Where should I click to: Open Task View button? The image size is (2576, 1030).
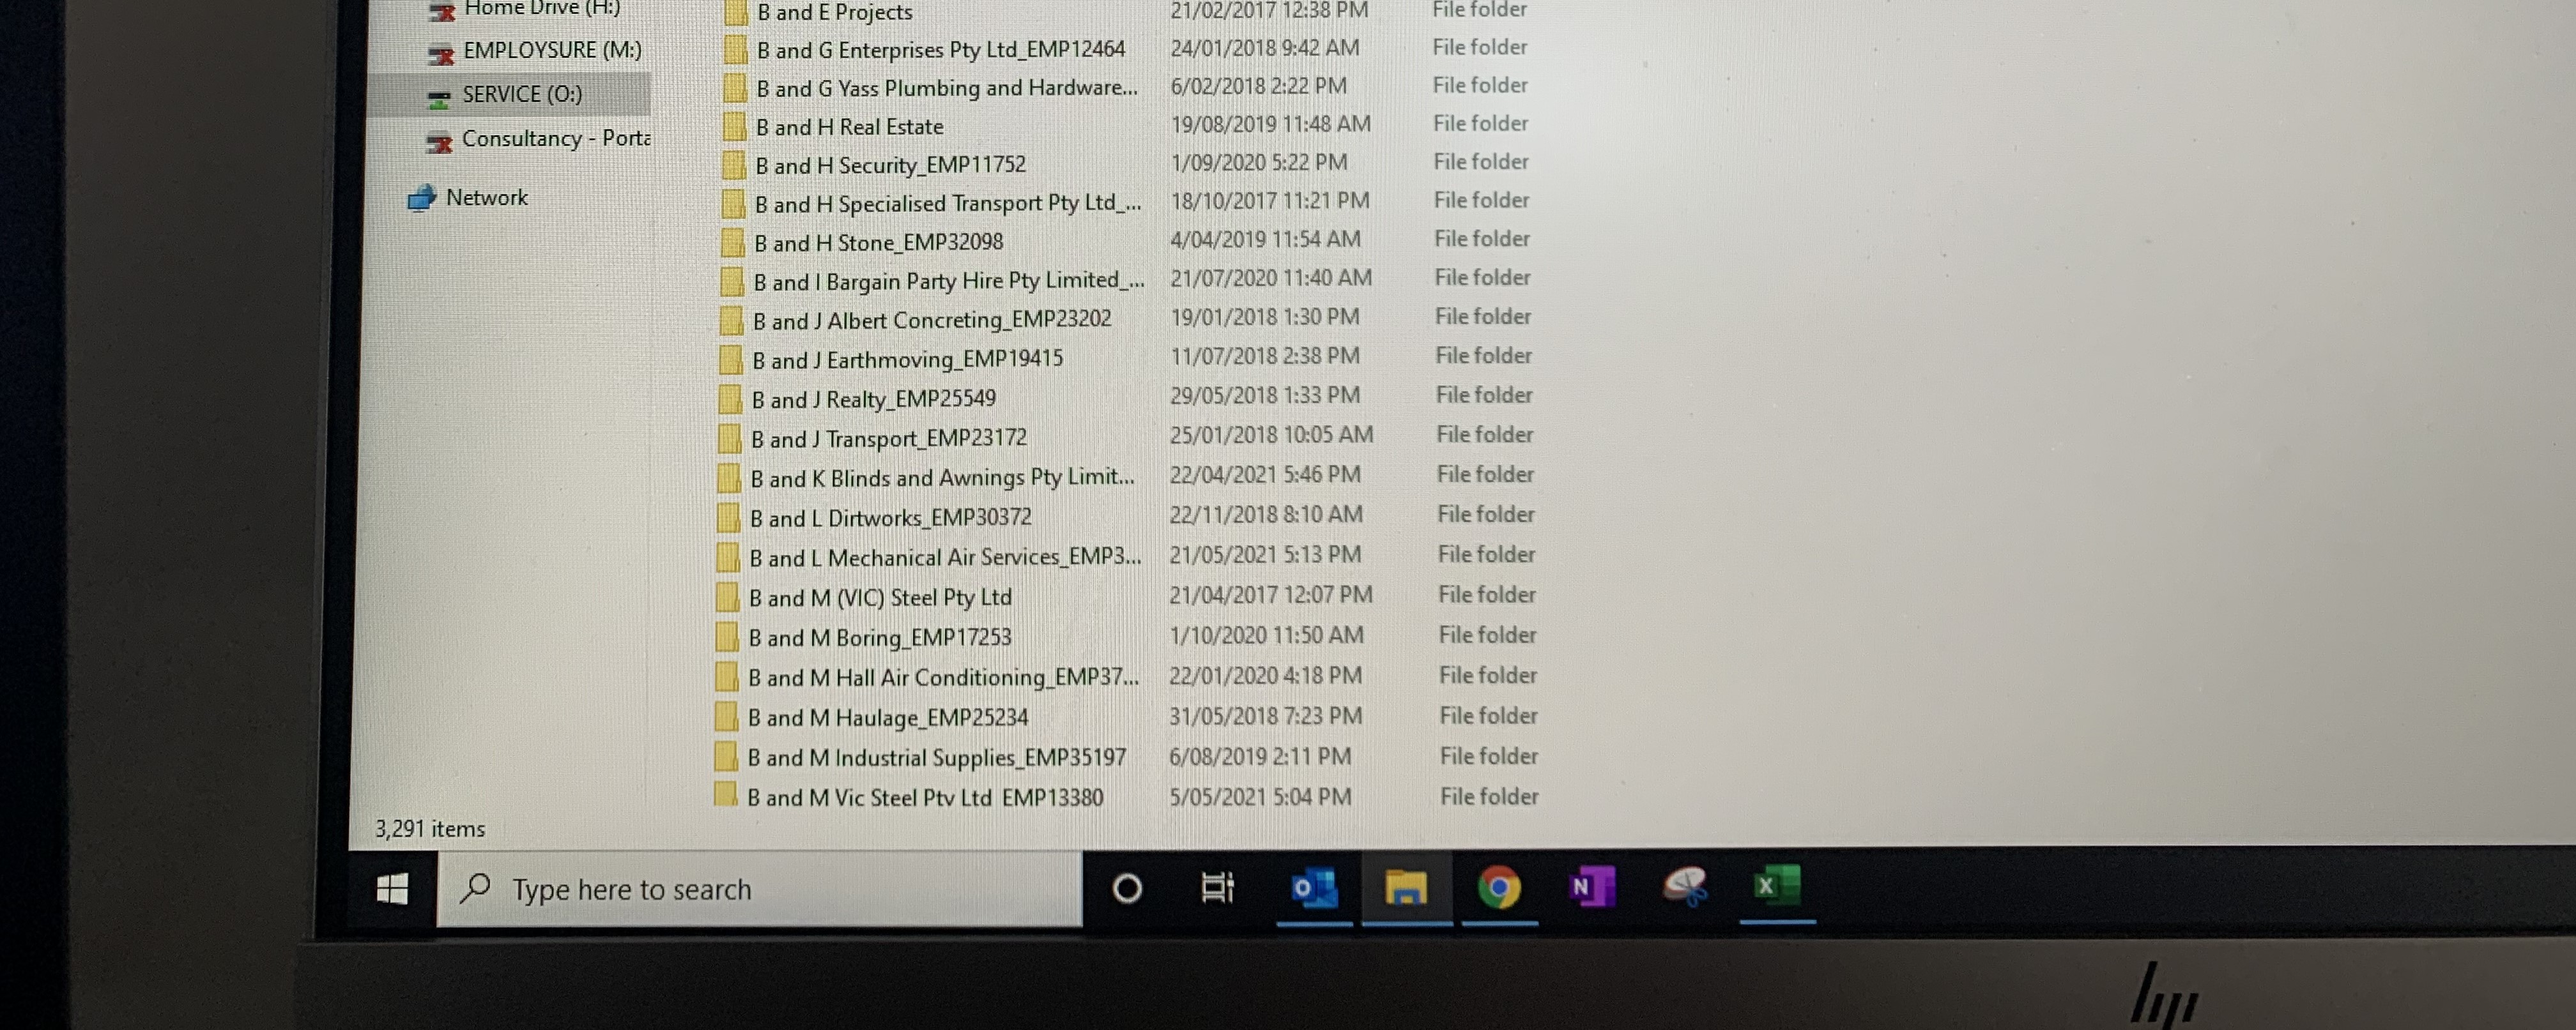coord(1217,887)
